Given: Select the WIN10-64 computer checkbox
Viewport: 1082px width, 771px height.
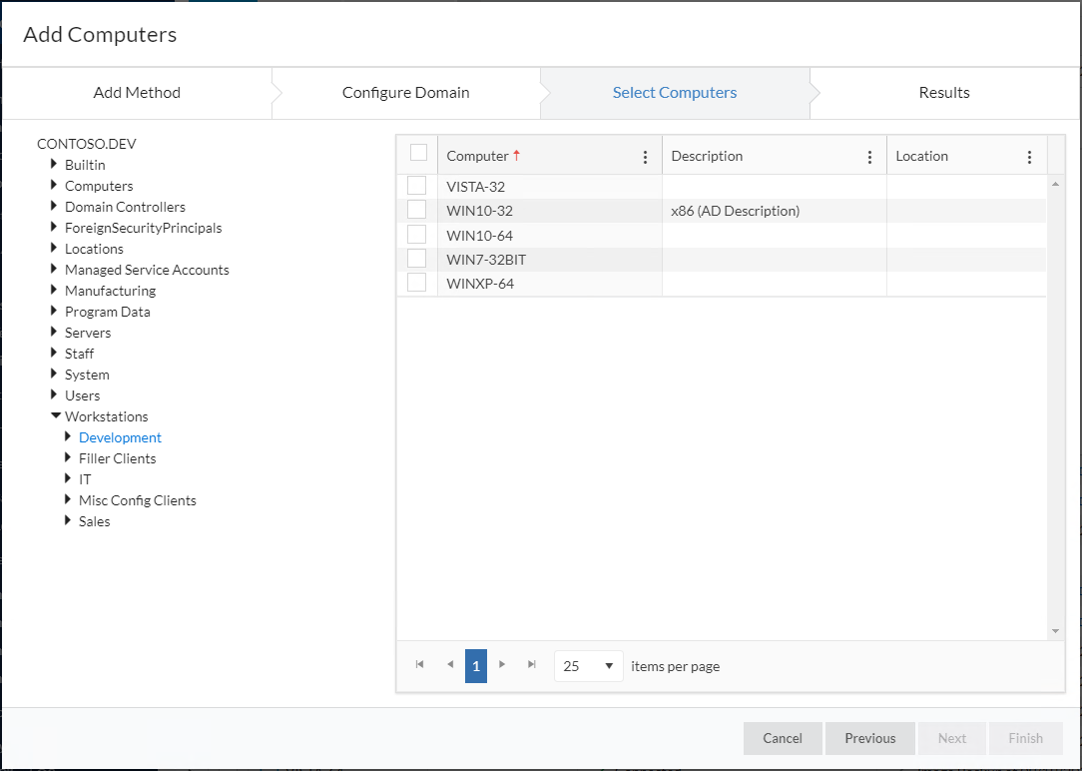Looking at the screenshot, I should (x=416, y=235).
